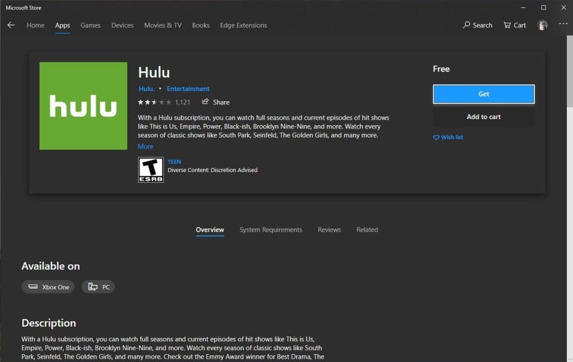Click the Hulu green logo tile

coord(83,106)
